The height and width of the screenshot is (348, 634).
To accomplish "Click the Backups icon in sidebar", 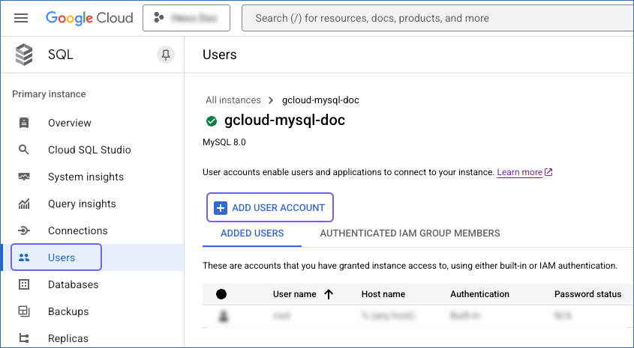I will [24, 311].
